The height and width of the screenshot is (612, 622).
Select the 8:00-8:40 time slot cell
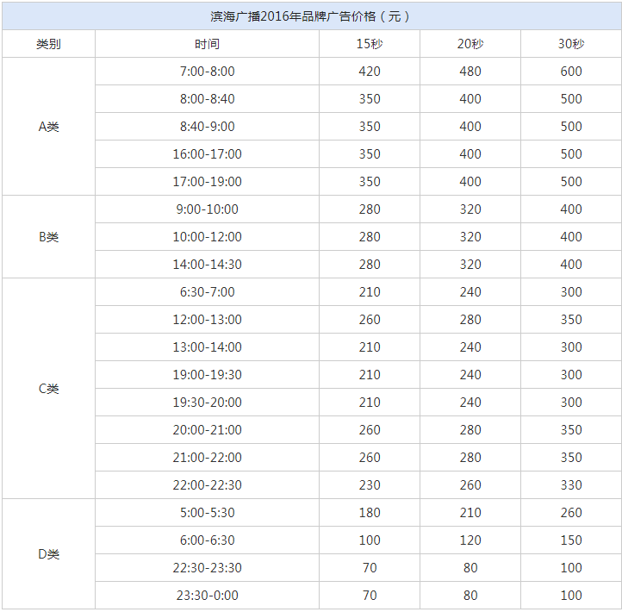pos(207,99)
